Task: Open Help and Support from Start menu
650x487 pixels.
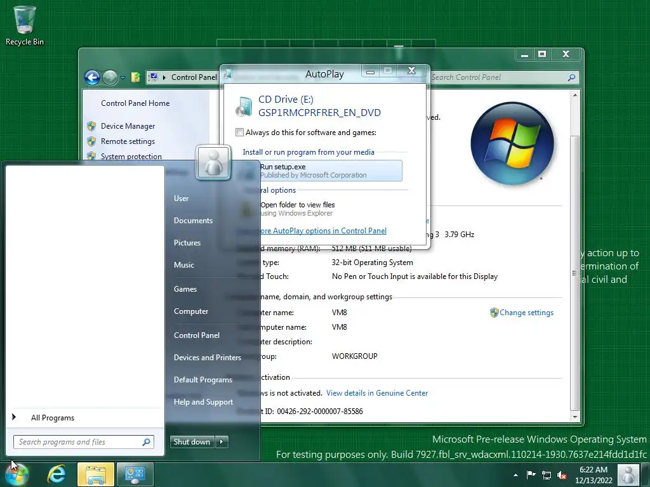Action: (203, 402)
